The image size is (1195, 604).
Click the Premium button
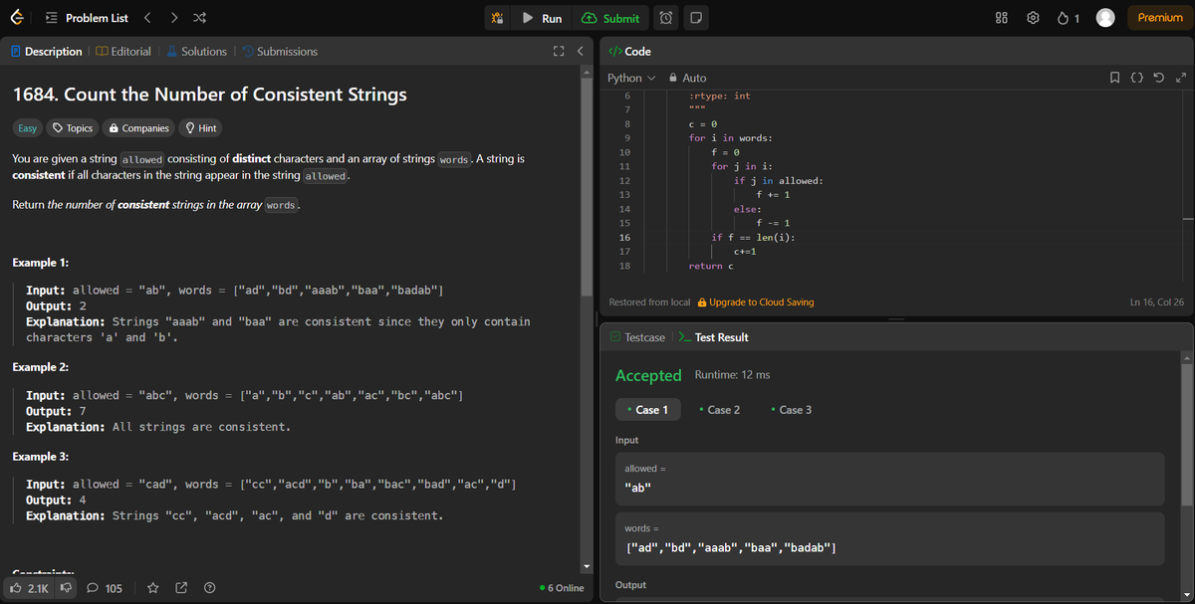coord(1160,18)
